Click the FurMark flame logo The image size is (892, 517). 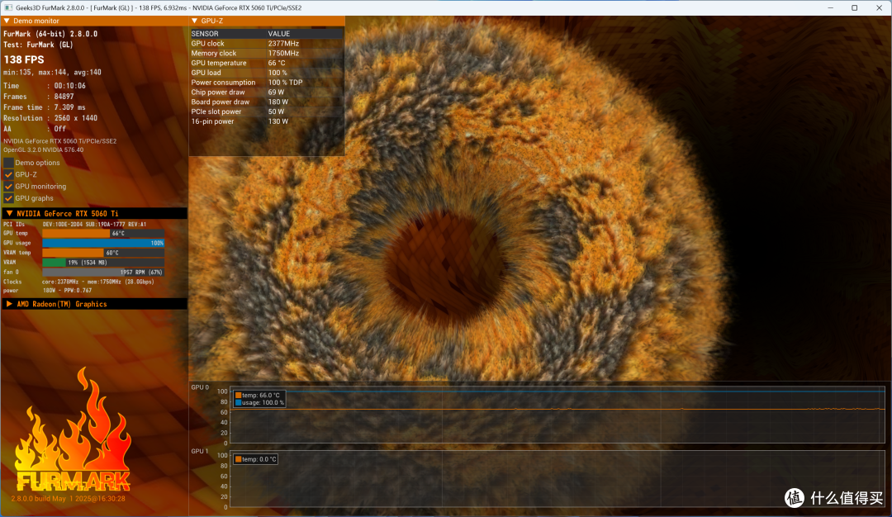click(x=73, y=431)
